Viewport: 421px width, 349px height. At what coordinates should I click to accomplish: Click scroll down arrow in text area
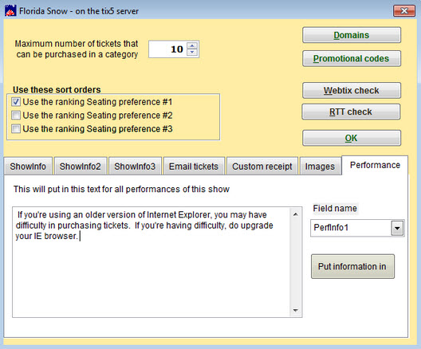[296, 310]
